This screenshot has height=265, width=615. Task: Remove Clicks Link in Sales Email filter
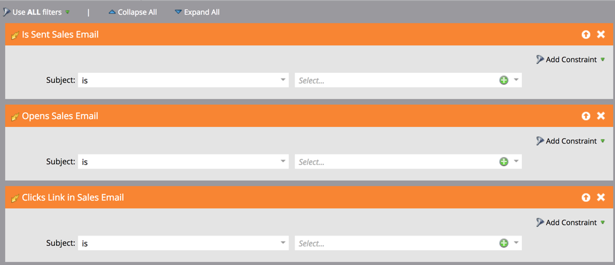600,198
